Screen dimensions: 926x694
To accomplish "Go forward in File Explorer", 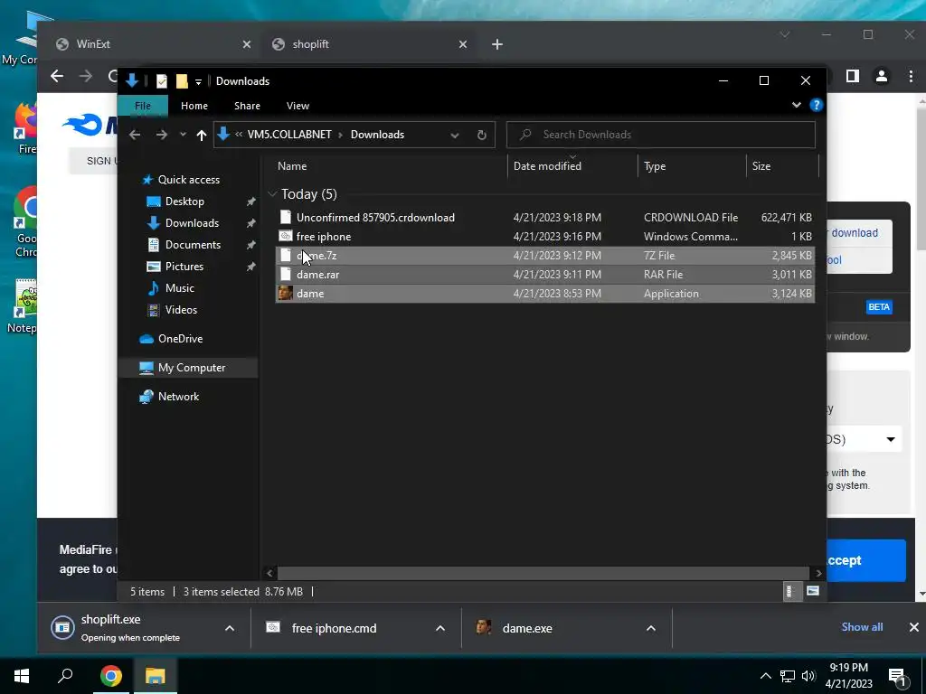I will (161, 135).
